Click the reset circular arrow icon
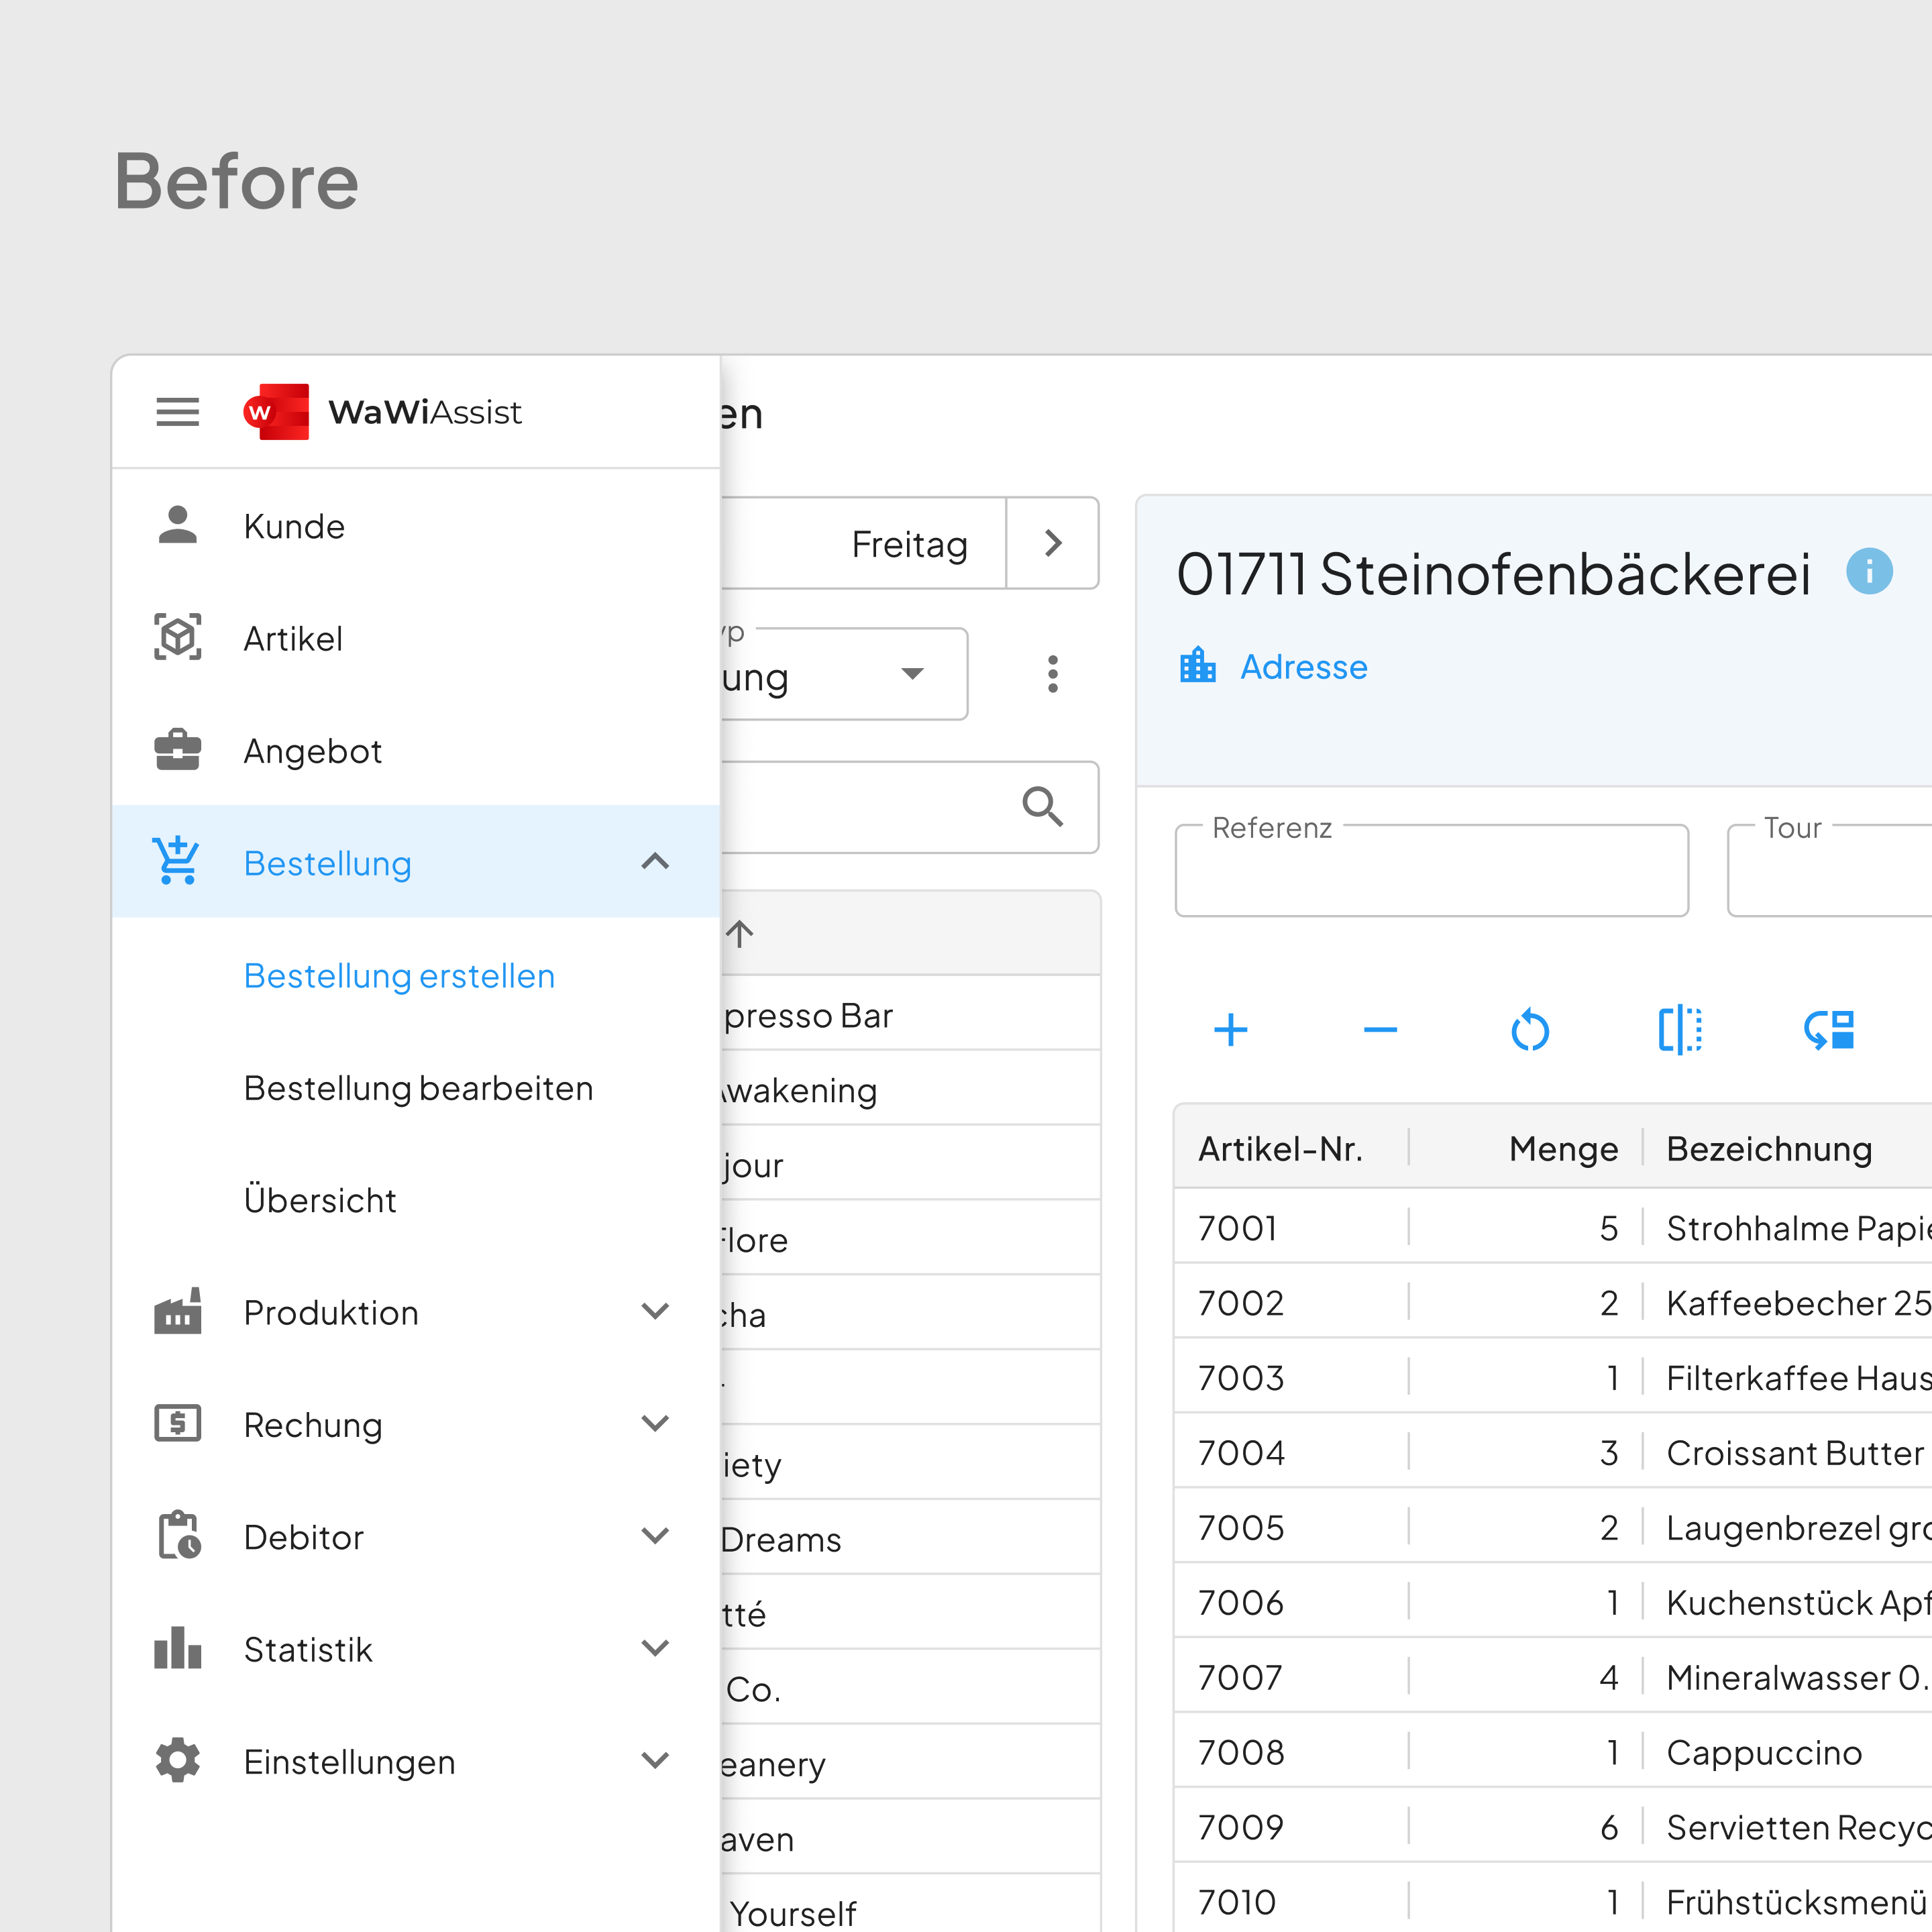1932x1932 pixels. click(1530, 1030)
